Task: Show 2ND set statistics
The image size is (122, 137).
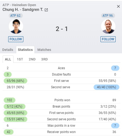Action: point(32,59)
